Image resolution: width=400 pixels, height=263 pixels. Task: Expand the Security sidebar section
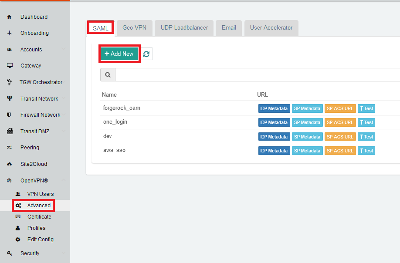click(64, 253)
